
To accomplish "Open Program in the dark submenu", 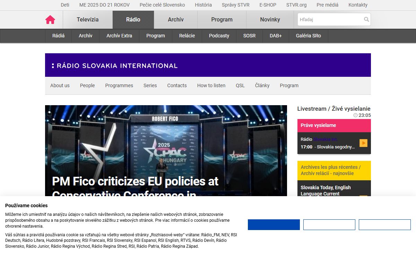I will (156, 36).
